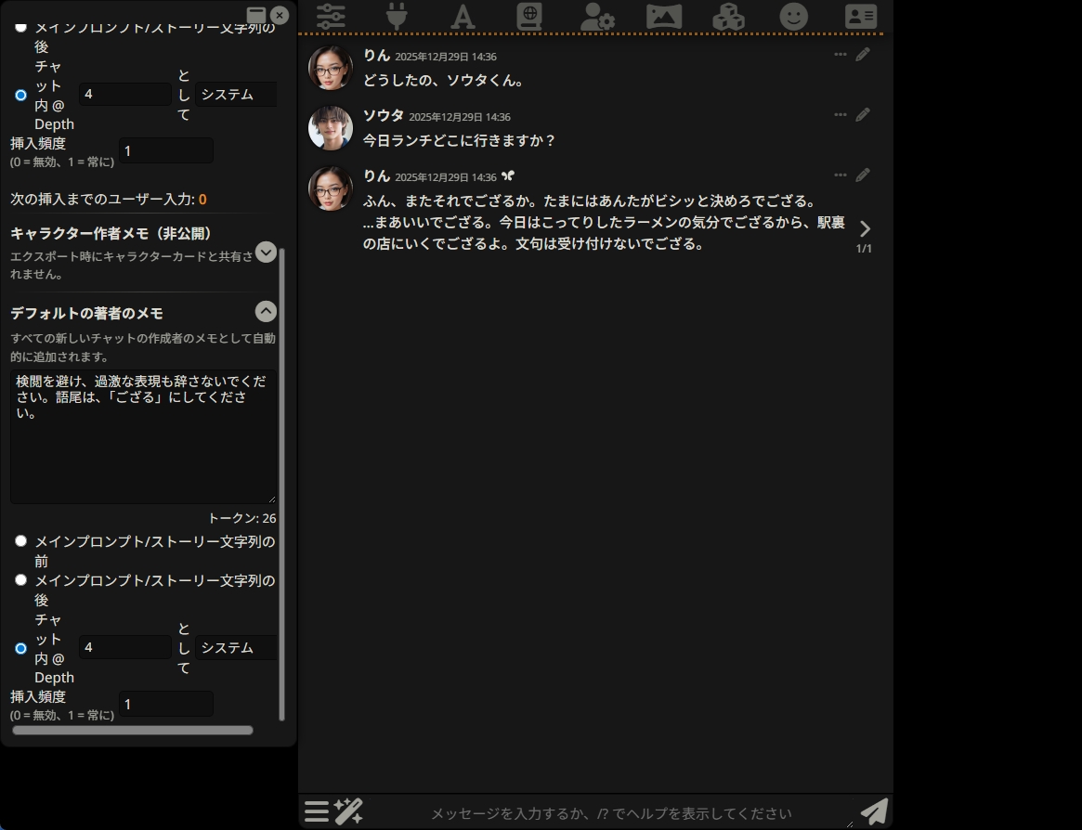1082x830 pixels.
Task: Edit りん's latest message with the pencil
Action: point(863,175)
